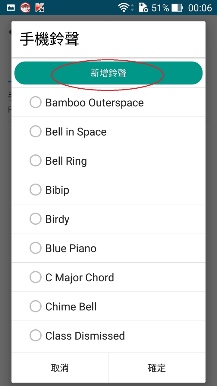Tap the 00:06 clock in status bar
The width and height of the screenshot is (217, 386).
pos(200,8)
